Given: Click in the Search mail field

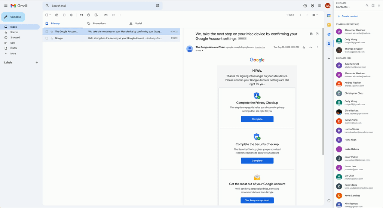Looking at the screenshot, I should point(102,6).
